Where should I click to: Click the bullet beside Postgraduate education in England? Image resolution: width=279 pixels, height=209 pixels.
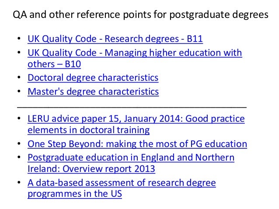click(x=20, y=158)
